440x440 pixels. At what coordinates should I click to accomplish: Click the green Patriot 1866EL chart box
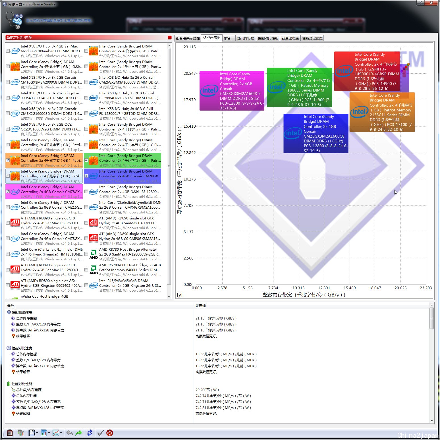pos(300,87)
